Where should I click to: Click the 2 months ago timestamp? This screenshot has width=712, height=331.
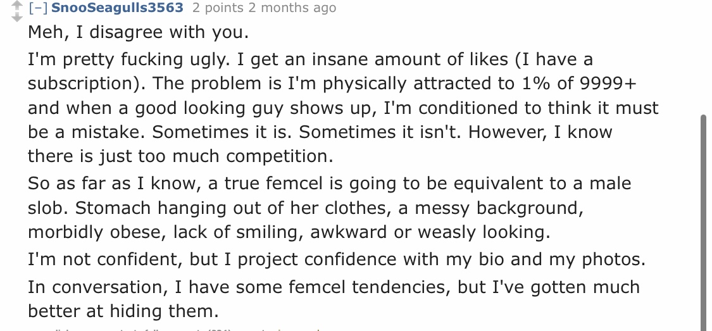(x=297, y=8)
